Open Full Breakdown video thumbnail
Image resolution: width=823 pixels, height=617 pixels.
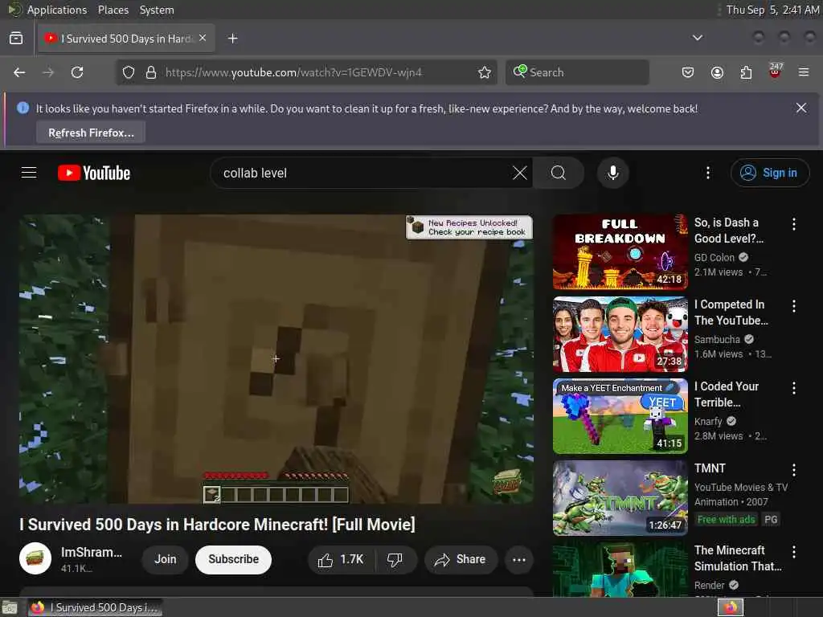tap(620, 251)
